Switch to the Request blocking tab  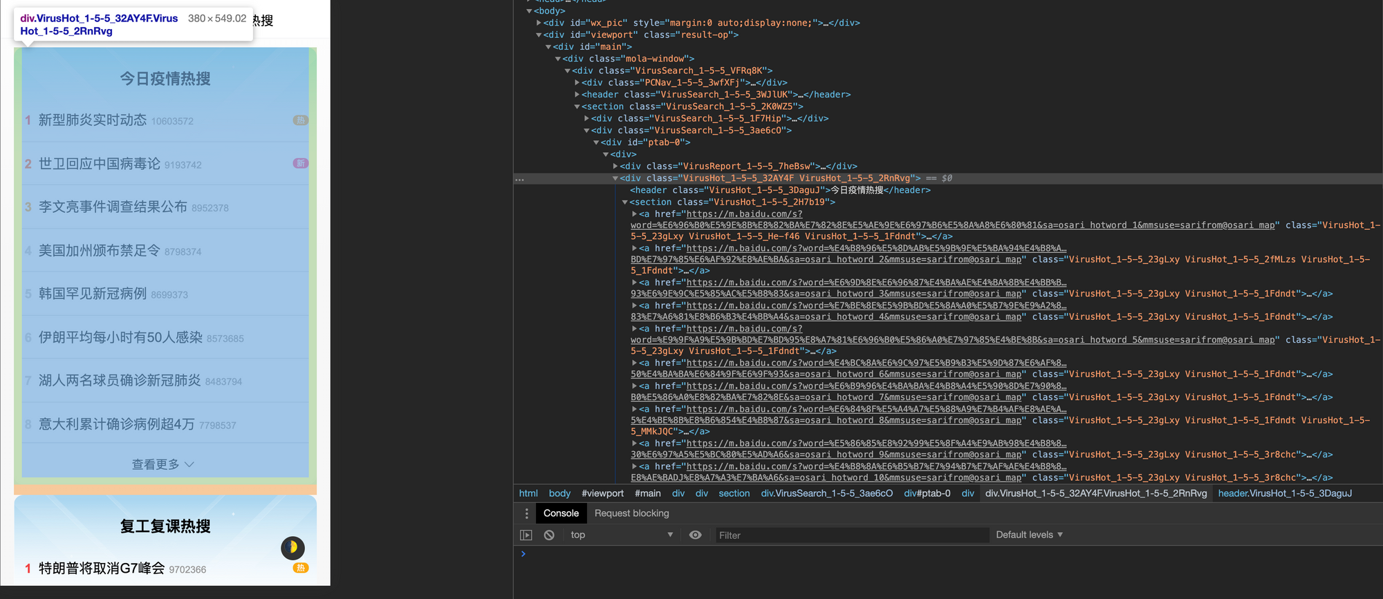coord(632,513)
